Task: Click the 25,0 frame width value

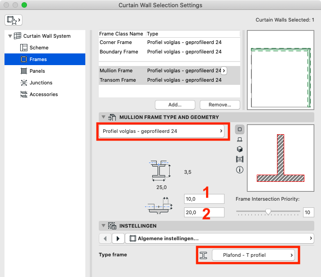Action: 162,187
